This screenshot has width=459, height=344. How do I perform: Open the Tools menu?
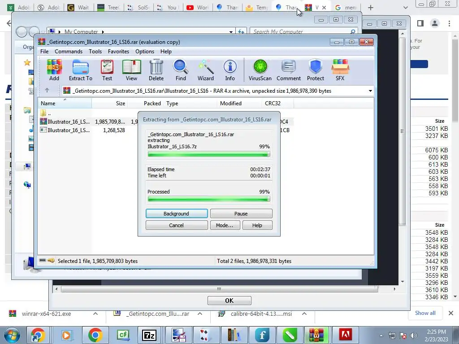point(95,52)
